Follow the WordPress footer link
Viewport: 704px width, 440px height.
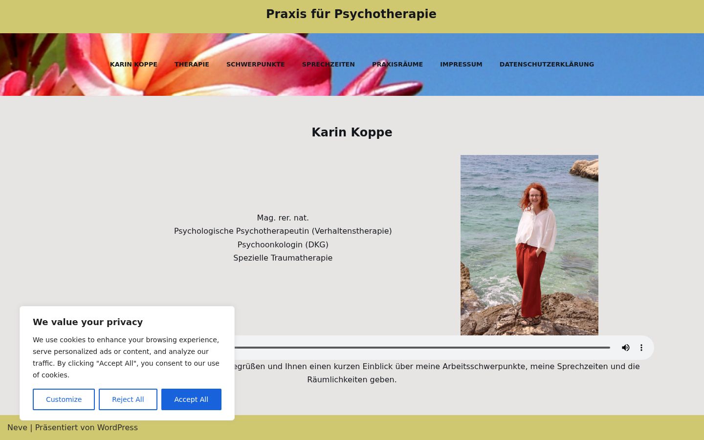[x=117, y=427]
